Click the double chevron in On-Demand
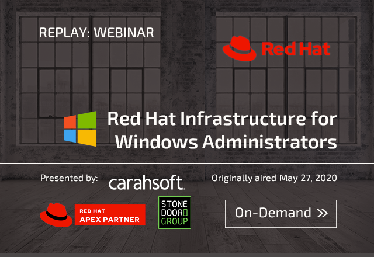This screenshot has height=257, width=374. tap(322, 213)
